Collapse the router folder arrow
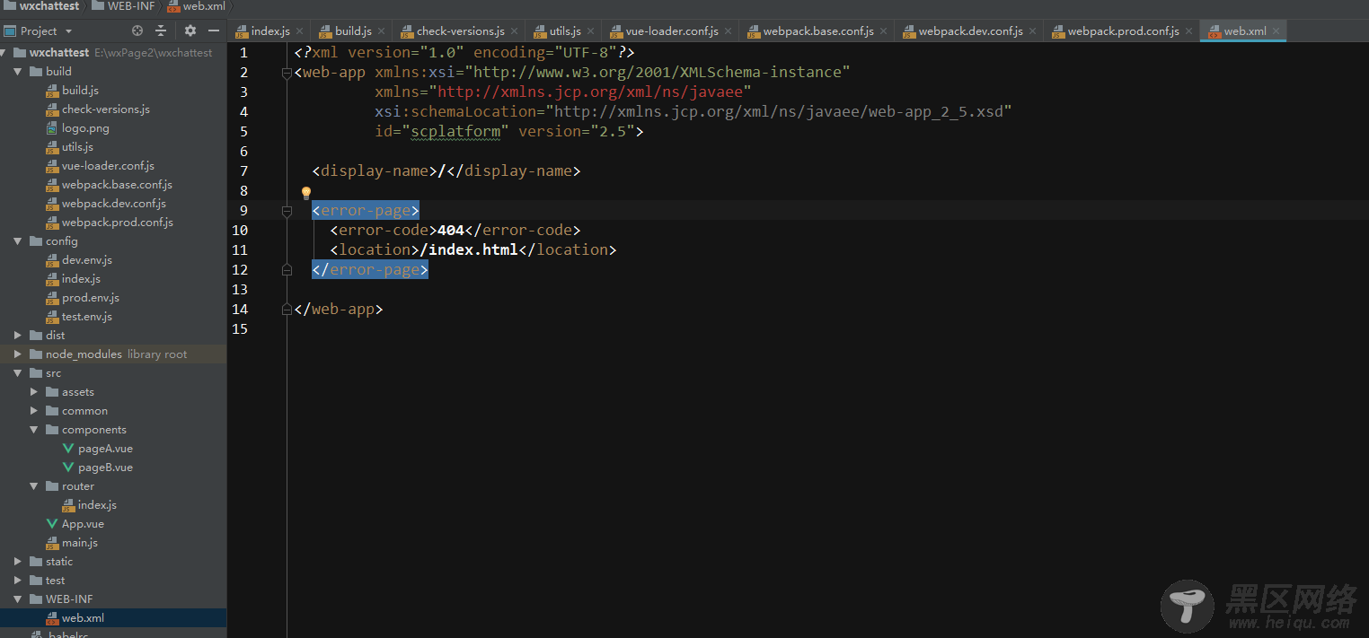 click(34, 486)
